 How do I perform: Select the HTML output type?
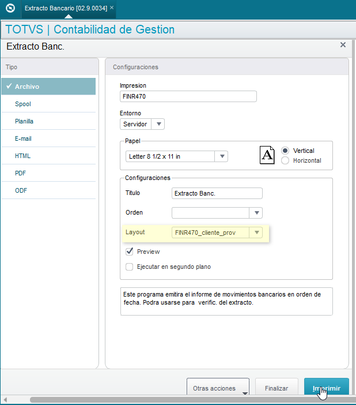(48, 156)
